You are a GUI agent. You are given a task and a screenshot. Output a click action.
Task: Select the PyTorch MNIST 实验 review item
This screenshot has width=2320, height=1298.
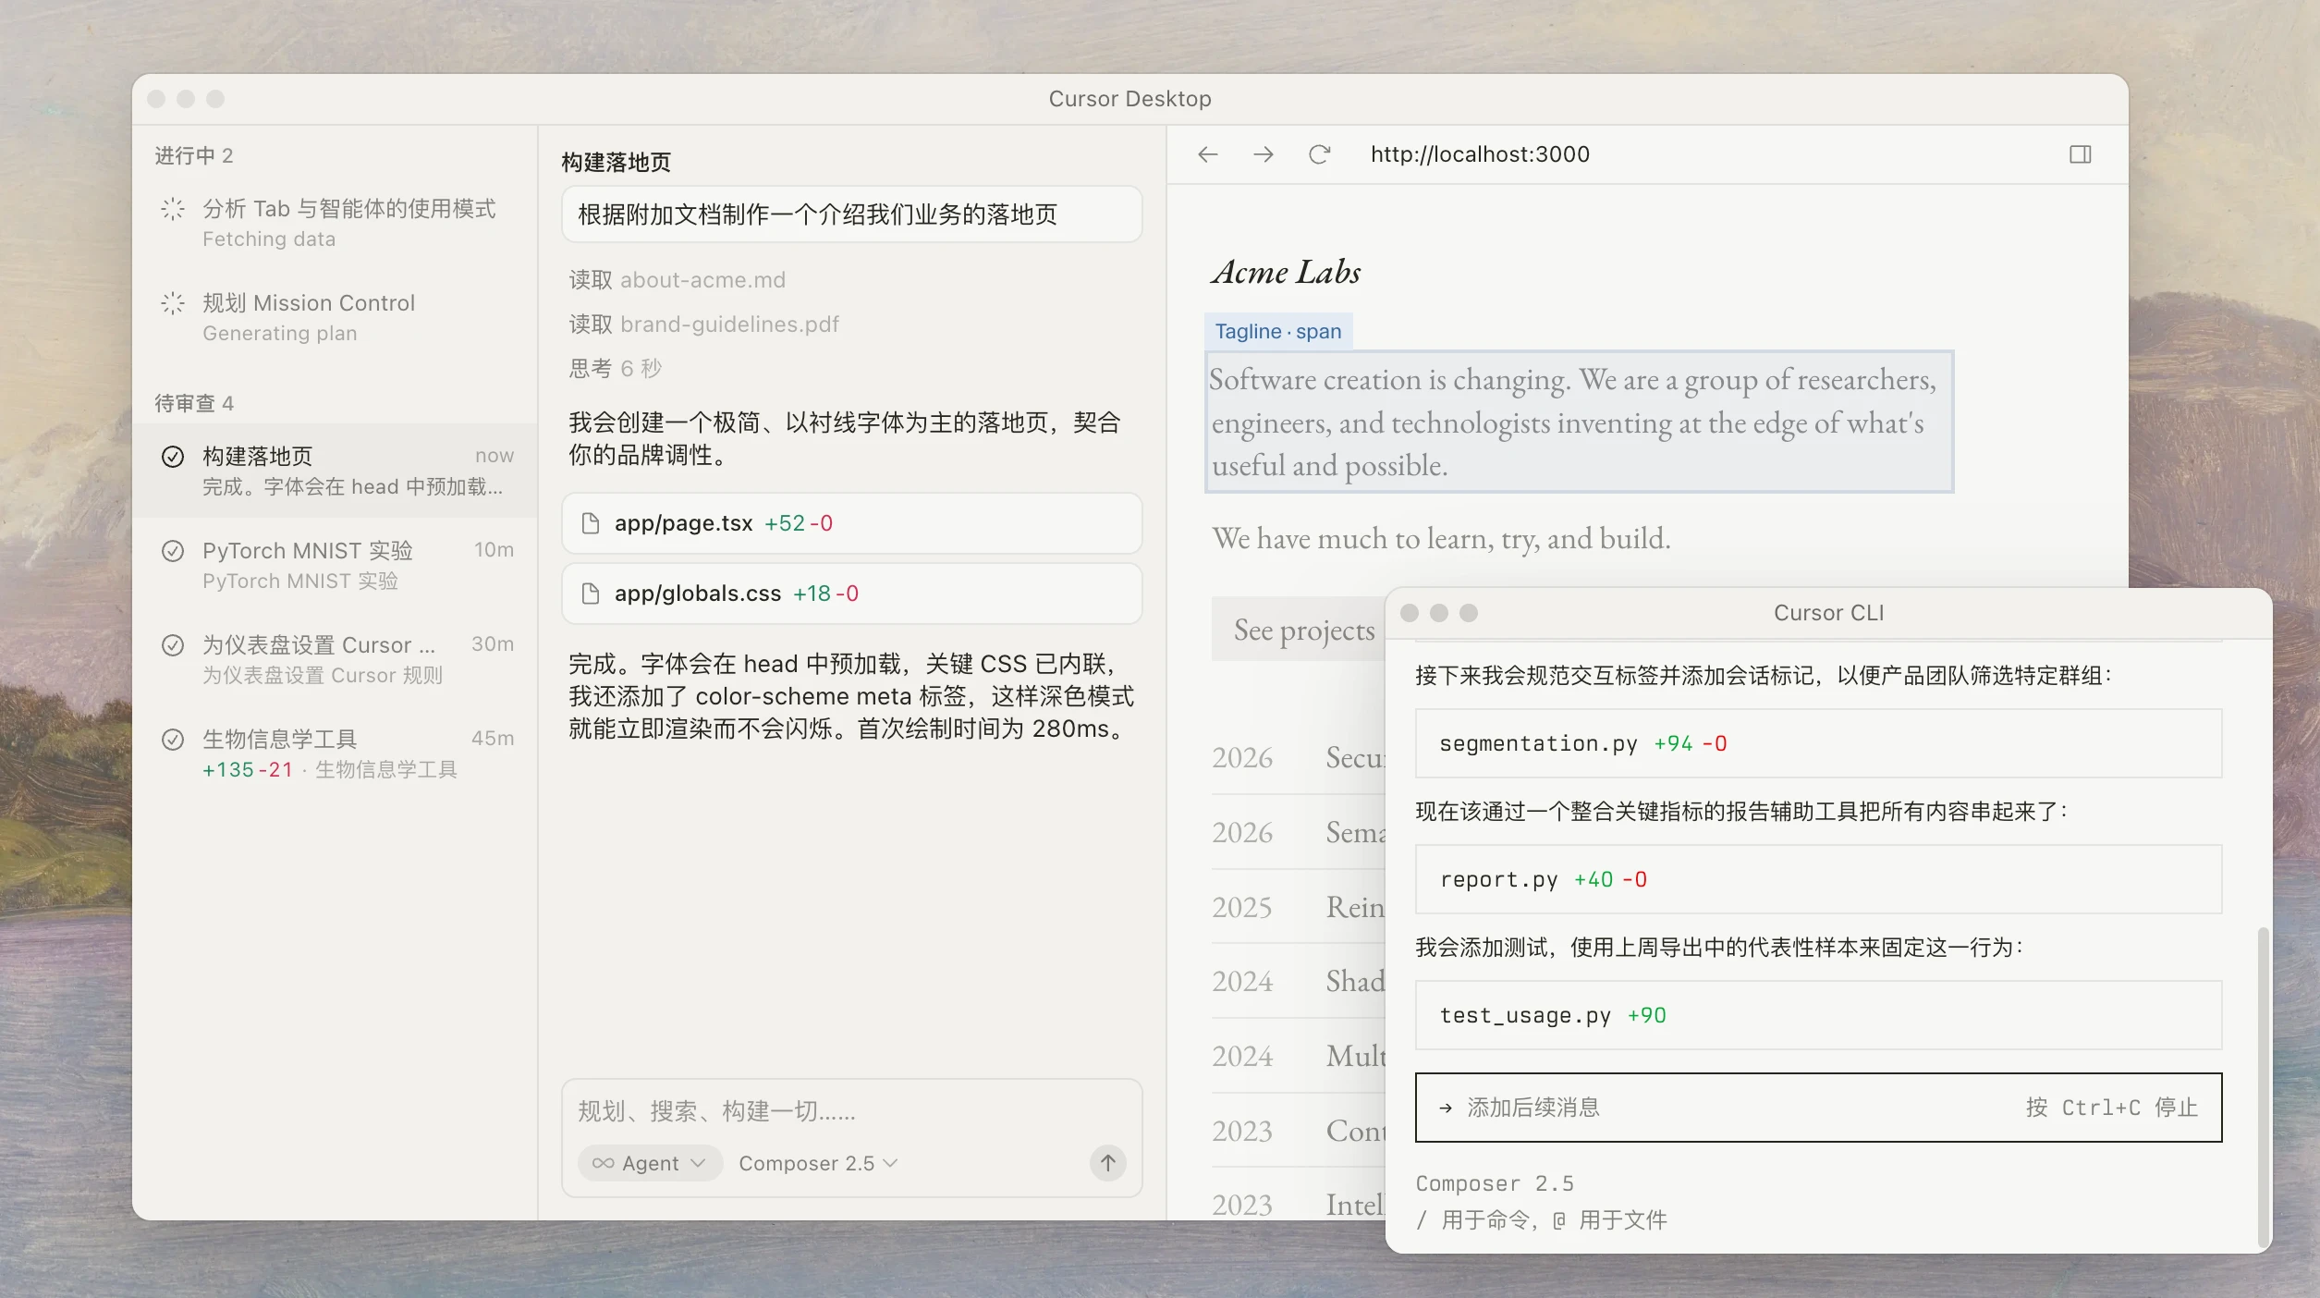tap(335, 565)
